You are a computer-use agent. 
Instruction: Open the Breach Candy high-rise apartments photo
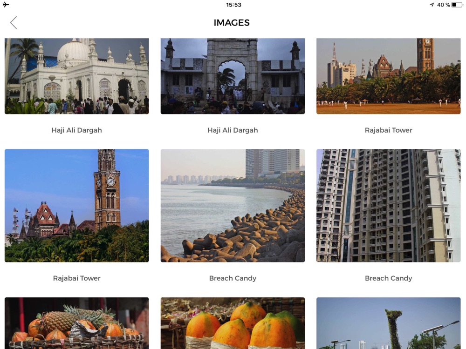389,205
